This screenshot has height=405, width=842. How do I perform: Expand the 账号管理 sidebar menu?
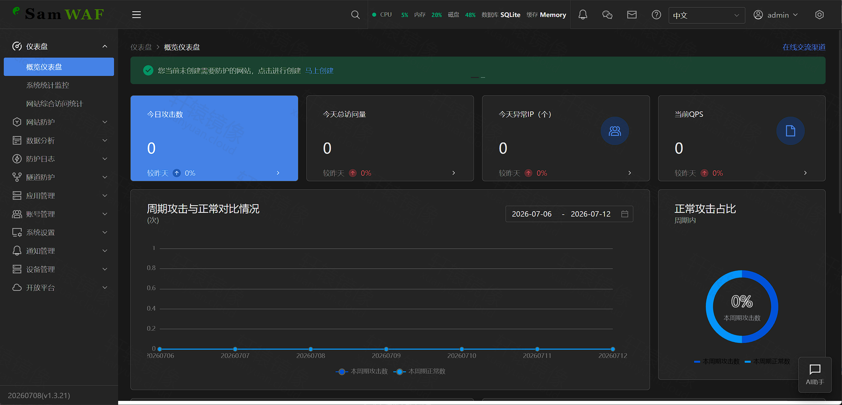pyautogui.click(x=59, y=214)
